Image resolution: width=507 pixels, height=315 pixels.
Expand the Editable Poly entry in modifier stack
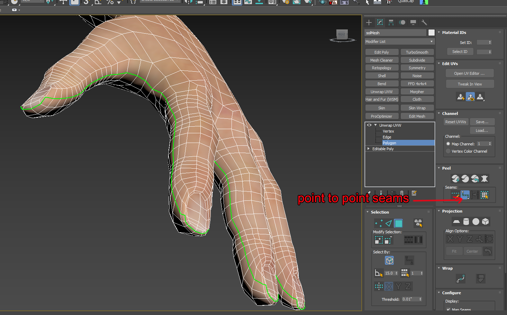[368, 148]
